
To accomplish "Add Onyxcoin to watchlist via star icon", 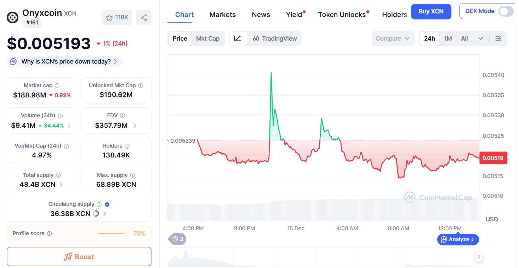I will click(x=109, y=18).
